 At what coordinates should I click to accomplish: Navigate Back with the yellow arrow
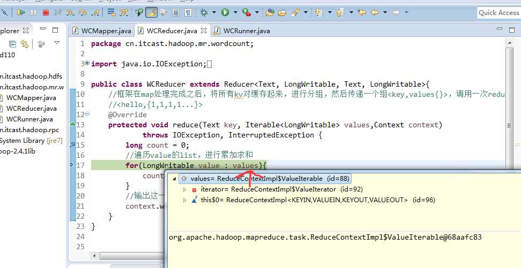pos(375,13)
